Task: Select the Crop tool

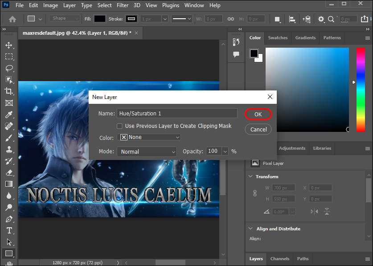Action: pos(8,91)
